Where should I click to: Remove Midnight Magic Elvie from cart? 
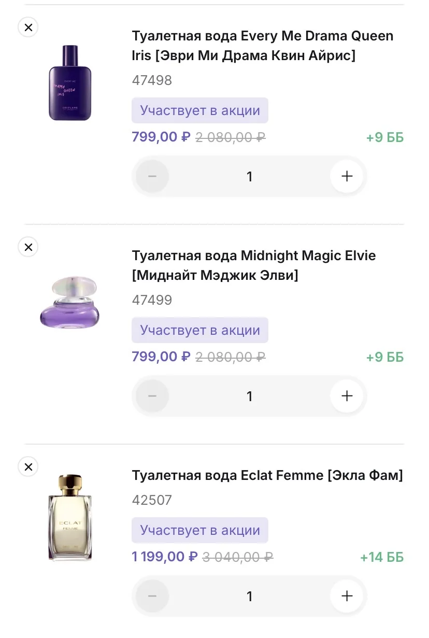coord(28,247)
